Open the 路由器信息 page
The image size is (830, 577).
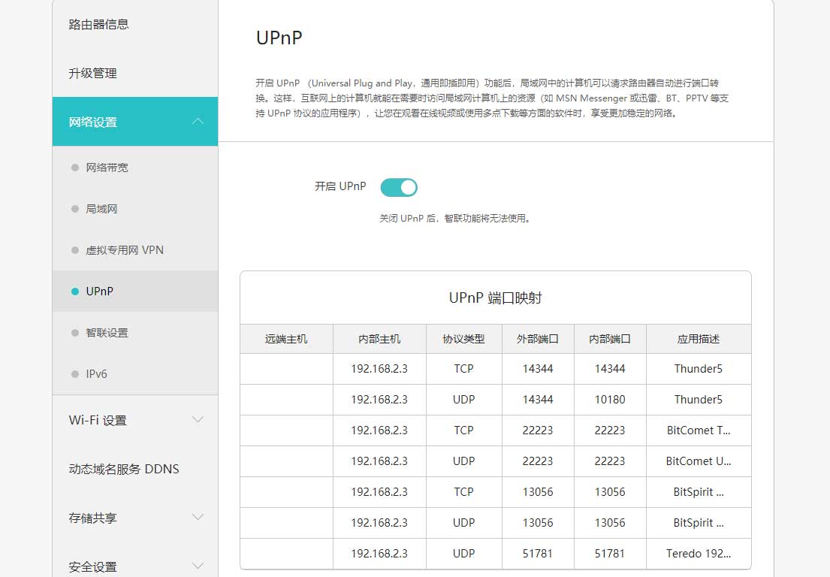click(99, 24)
